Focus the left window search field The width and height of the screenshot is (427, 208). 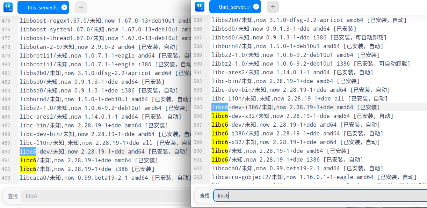pos(106,196)
